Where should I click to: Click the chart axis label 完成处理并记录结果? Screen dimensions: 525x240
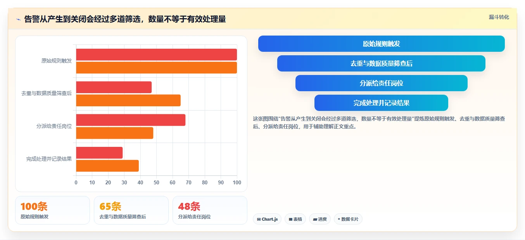[x=49, y=159]
